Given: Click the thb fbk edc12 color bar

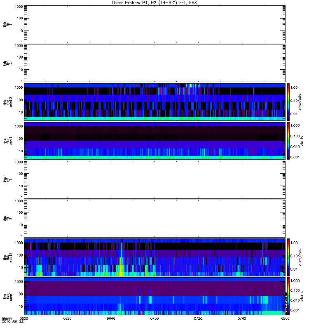Looking at the screenshot, I should pyautogui.click(x=288, y=102).
